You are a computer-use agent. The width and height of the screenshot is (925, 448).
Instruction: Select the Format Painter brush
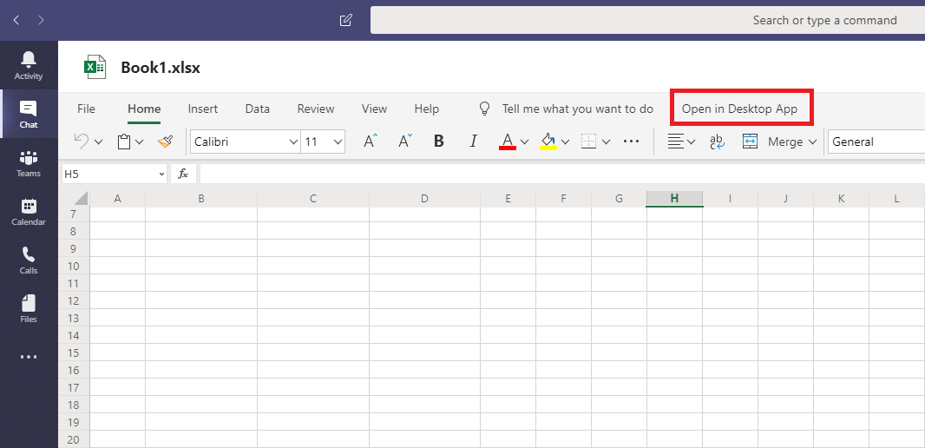click(166, 142)
